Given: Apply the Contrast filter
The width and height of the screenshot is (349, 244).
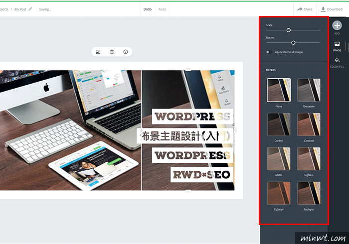Looking at the screenshot, I should 309,124.
